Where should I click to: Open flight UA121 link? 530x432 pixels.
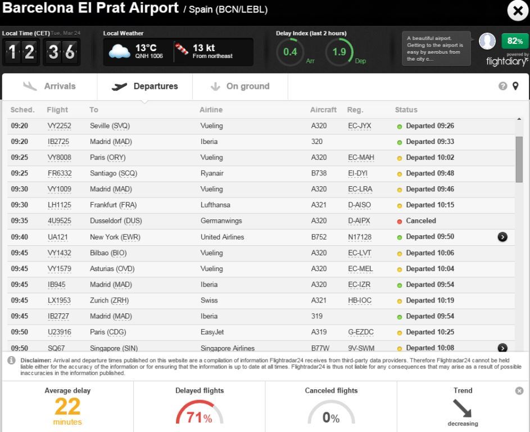click(58, 237)
